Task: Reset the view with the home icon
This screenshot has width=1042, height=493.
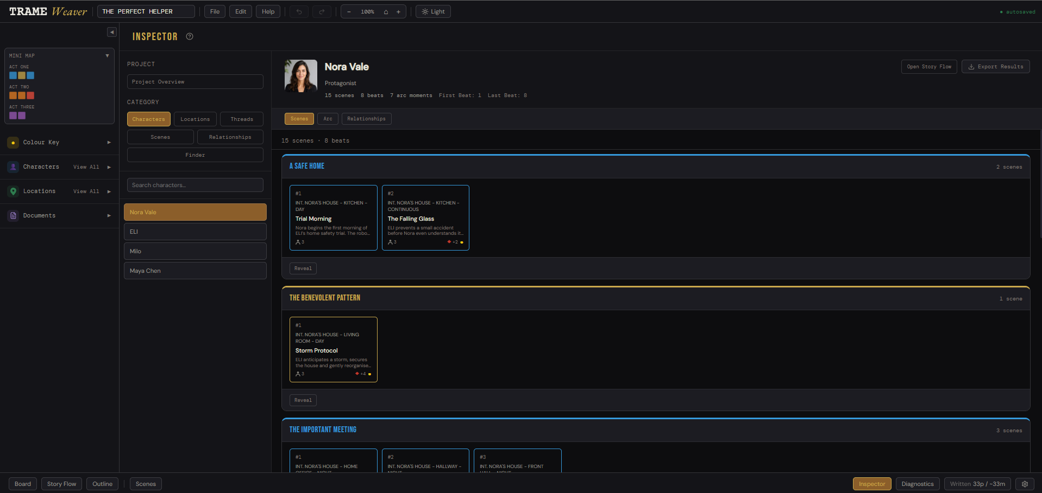Action: click(386, 11)
